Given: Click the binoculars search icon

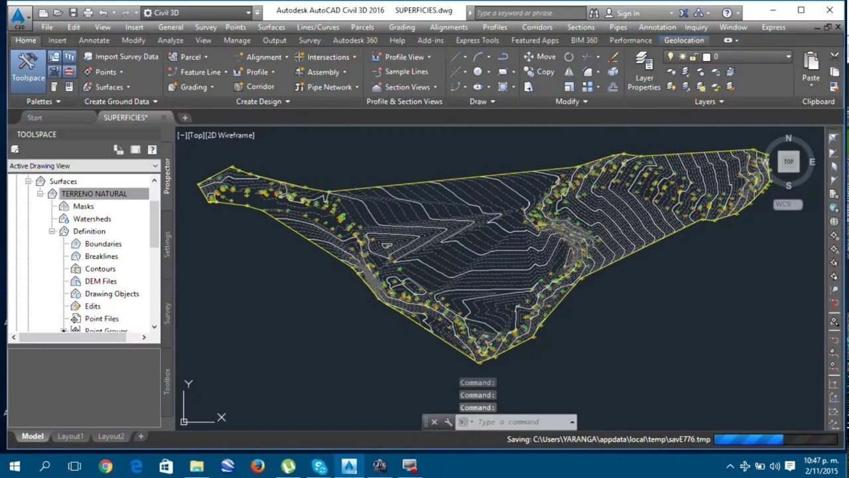Looking at the screenshot, I should pyautogui.click(x=594, y=13).
